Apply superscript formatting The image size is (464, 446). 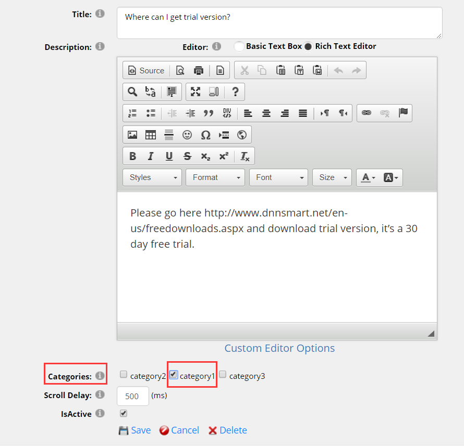[x=224, y=156]
